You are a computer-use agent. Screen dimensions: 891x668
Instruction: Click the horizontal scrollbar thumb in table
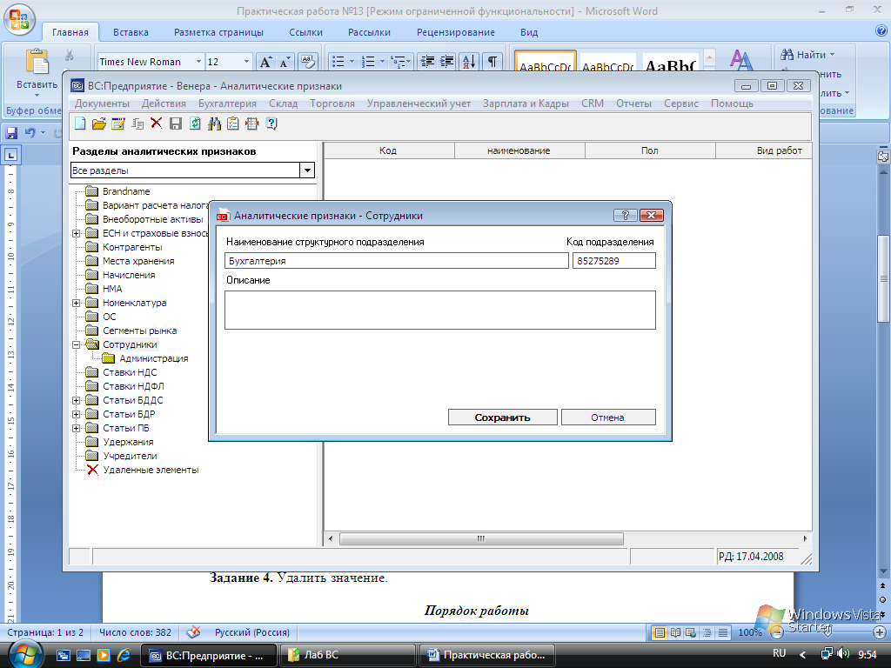[481, 538]
